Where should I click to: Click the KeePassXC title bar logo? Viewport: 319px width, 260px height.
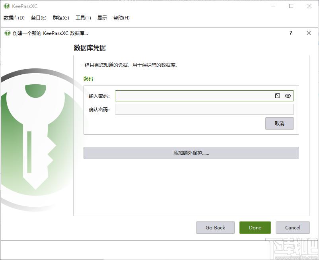pos(7,6)
